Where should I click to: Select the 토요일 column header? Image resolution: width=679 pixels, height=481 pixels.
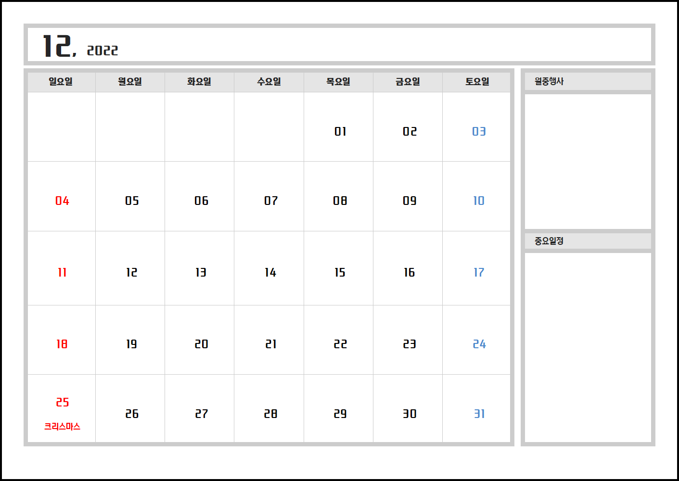[477, 82]
